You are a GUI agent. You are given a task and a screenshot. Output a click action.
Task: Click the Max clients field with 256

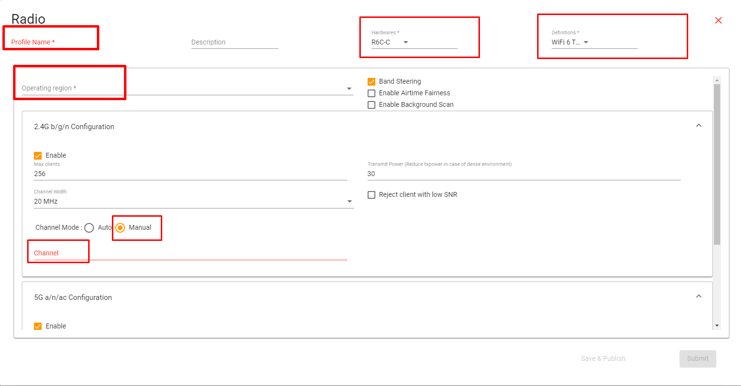point(190,174)
